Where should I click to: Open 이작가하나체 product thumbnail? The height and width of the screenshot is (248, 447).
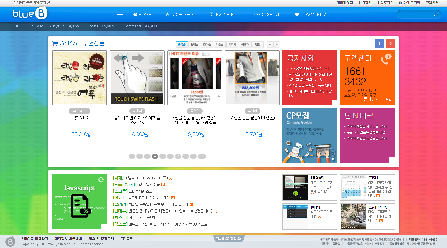click(x=80, y=78)
